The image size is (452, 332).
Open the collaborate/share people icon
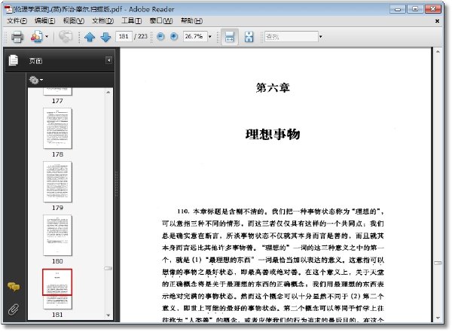(37, 37)
